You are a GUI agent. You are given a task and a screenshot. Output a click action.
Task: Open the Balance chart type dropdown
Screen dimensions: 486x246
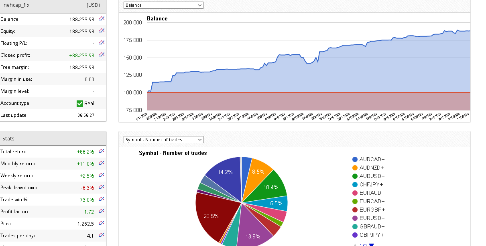click(163, 5)
